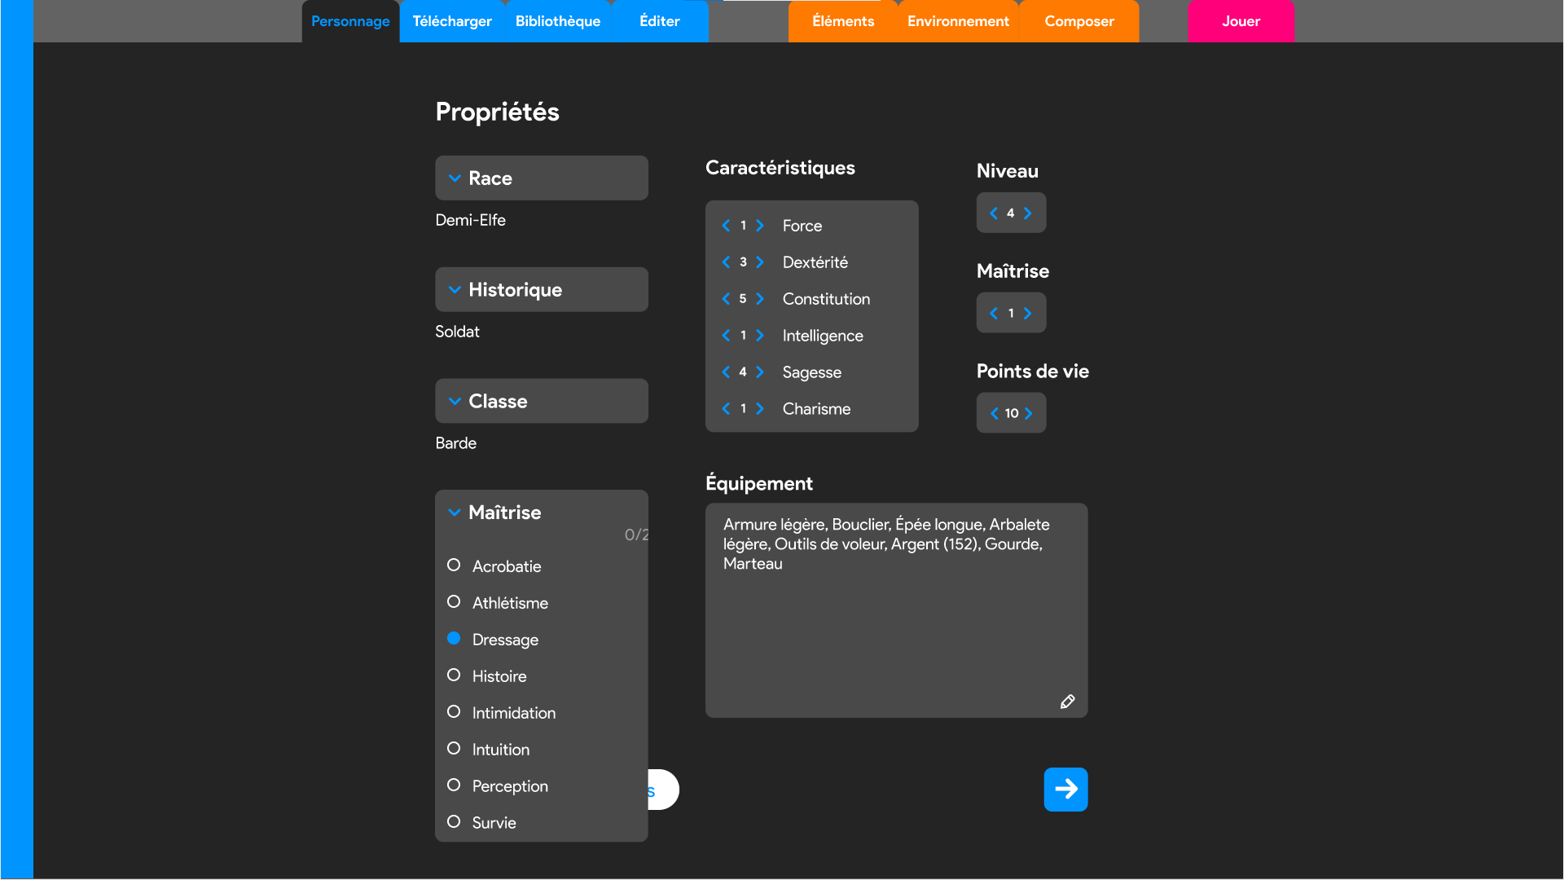Increase Niveau with right arrow
The image size is (1564, 880).
coord(1028,213)
